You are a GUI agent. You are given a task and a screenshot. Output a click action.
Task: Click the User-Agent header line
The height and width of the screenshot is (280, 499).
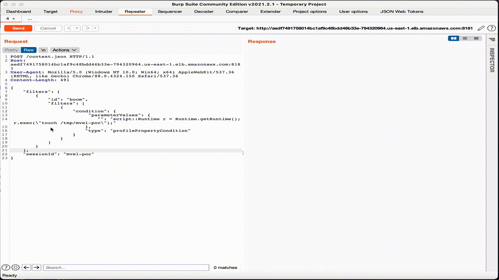(122, 74)
